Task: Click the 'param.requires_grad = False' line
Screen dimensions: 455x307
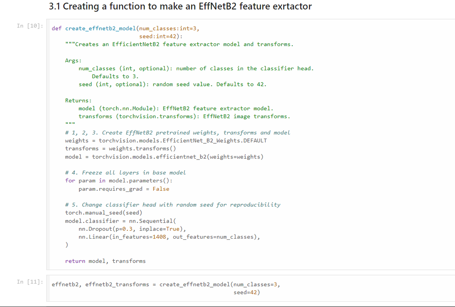Action: 124,189
